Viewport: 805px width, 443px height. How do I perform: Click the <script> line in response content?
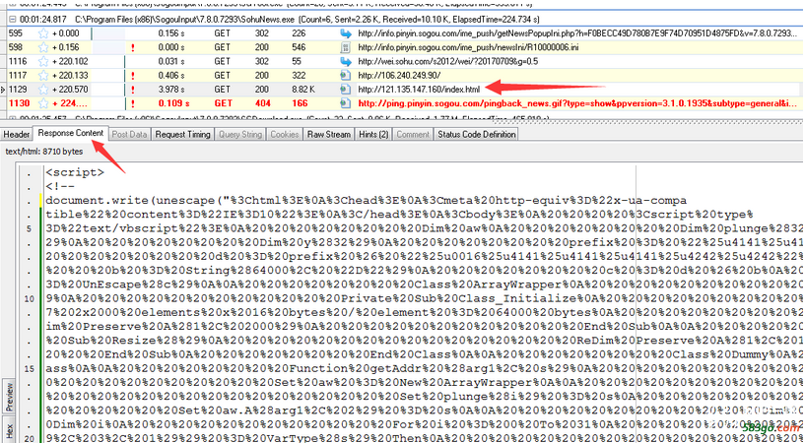tap(75, 173)
